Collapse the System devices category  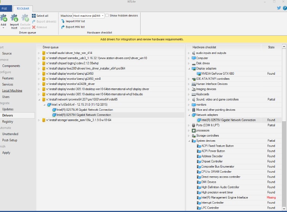(189, 141)
